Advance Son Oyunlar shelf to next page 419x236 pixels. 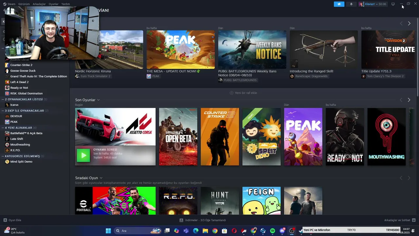click(x=409, y=100)
